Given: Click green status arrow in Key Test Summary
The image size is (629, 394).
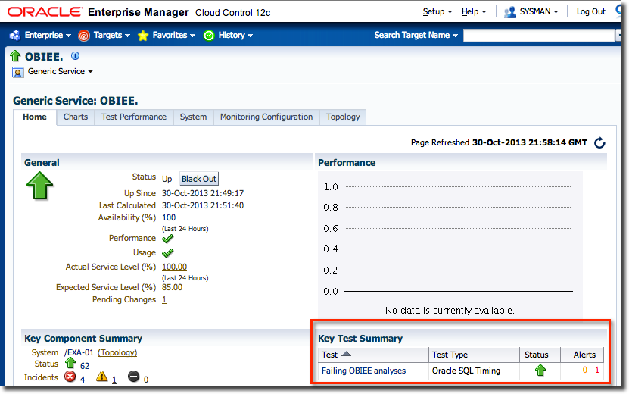Looking at the screenshot, I should tap(540, 371).
